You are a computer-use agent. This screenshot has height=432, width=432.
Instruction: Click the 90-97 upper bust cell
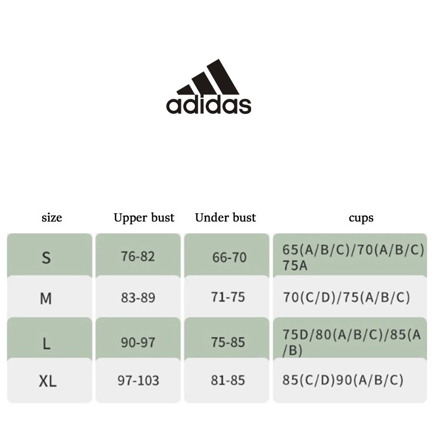138,339
